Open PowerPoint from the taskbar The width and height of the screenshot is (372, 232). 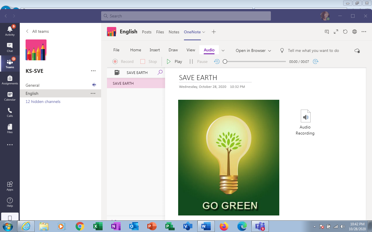(x=152, y=226)
